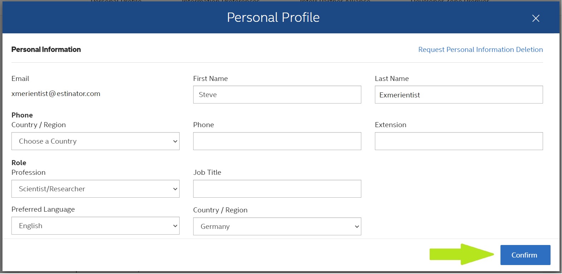Expand the Preferred Language dropdown showing English
The height and width of the screenshot is (274, 562).
95,226
